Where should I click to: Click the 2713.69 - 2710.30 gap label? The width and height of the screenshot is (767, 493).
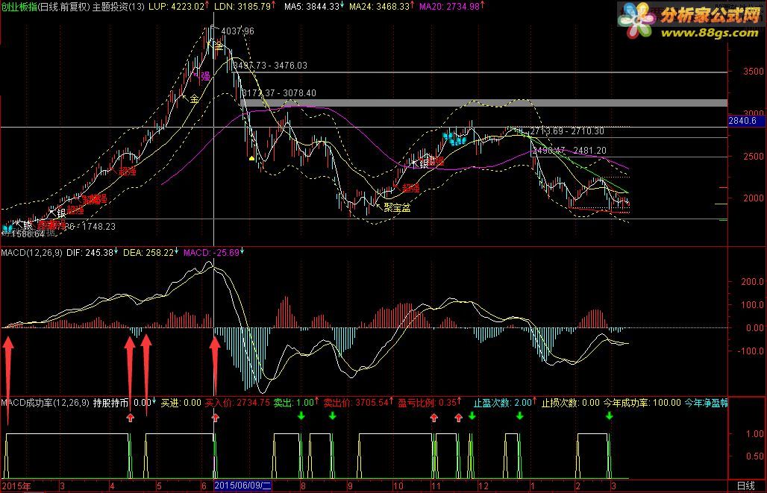tap(568, 131)
